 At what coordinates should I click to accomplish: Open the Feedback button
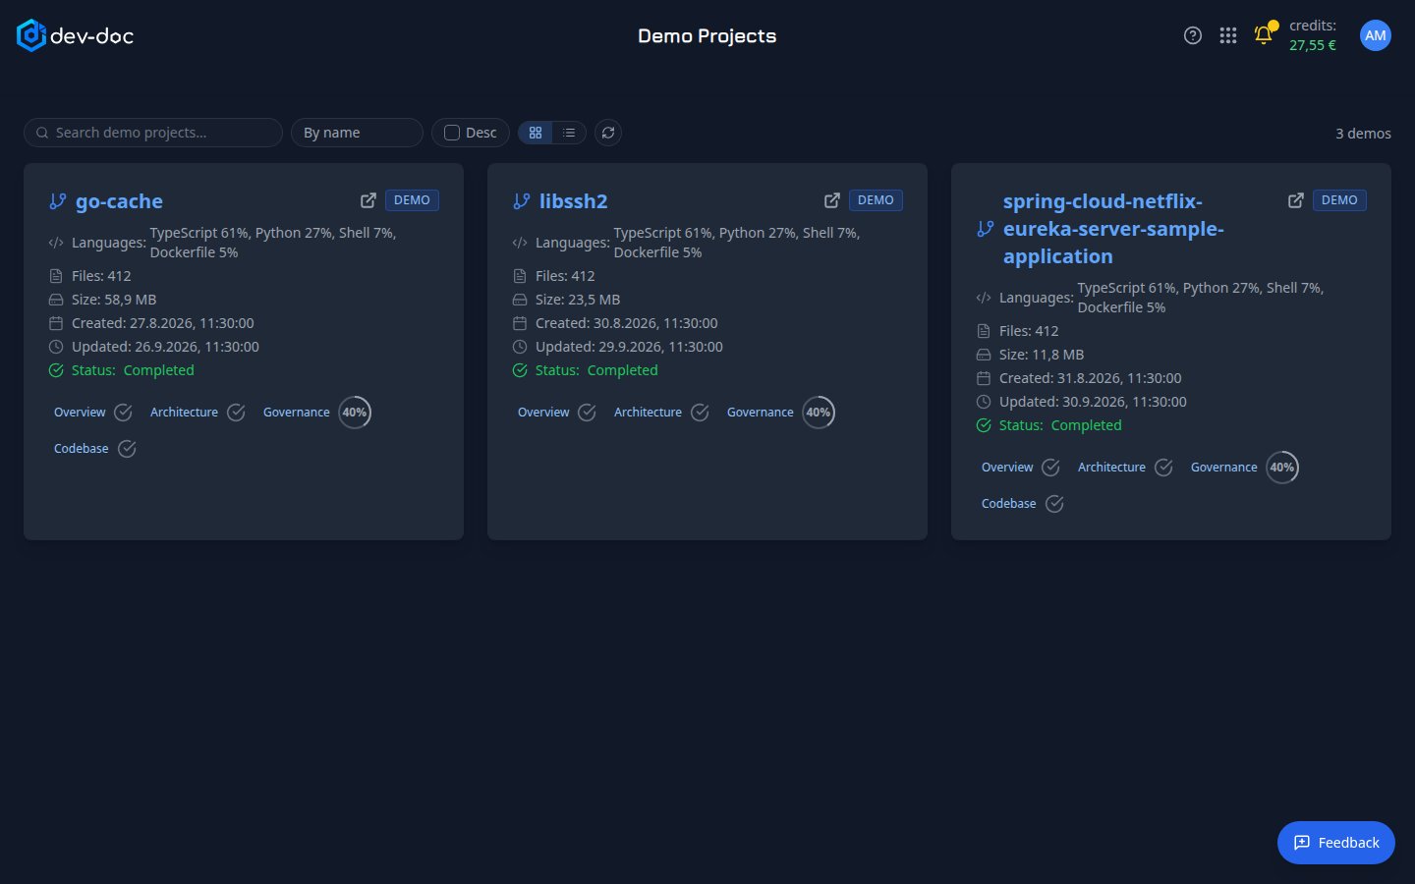point(1336,843)
